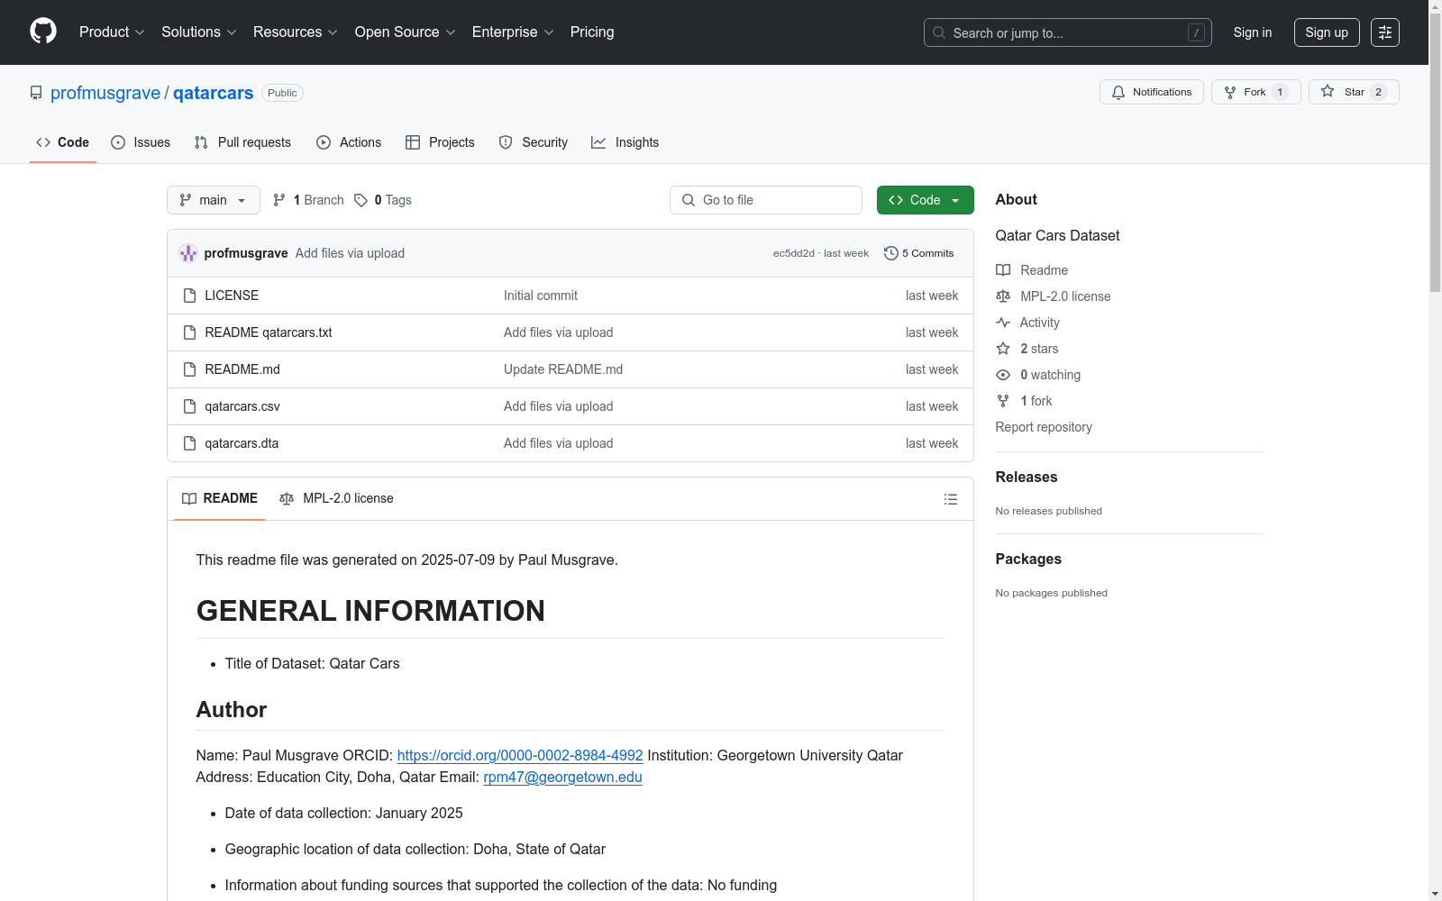Open the qatarcars.dta file name
Viewport: 1442px width, 901px height.
click(x=242, y=443)
